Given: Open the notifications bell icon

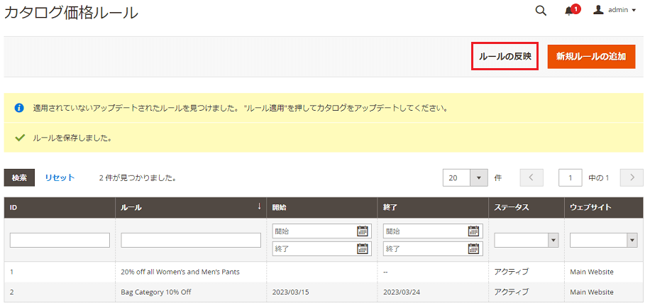Looking at the screenshot, I should click(569, 11).
